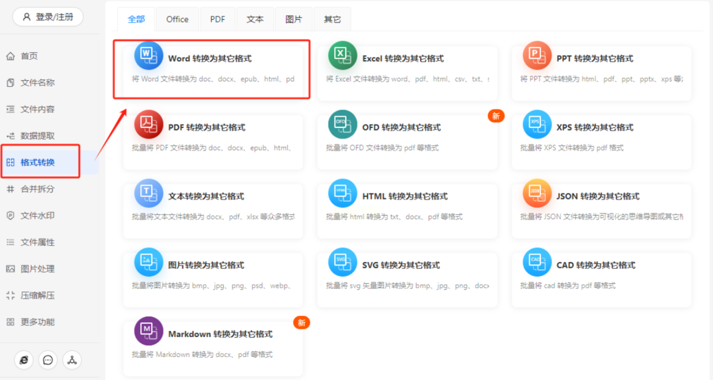
Task: Click the orange PPT conversion icon
Action: (537, 56)
